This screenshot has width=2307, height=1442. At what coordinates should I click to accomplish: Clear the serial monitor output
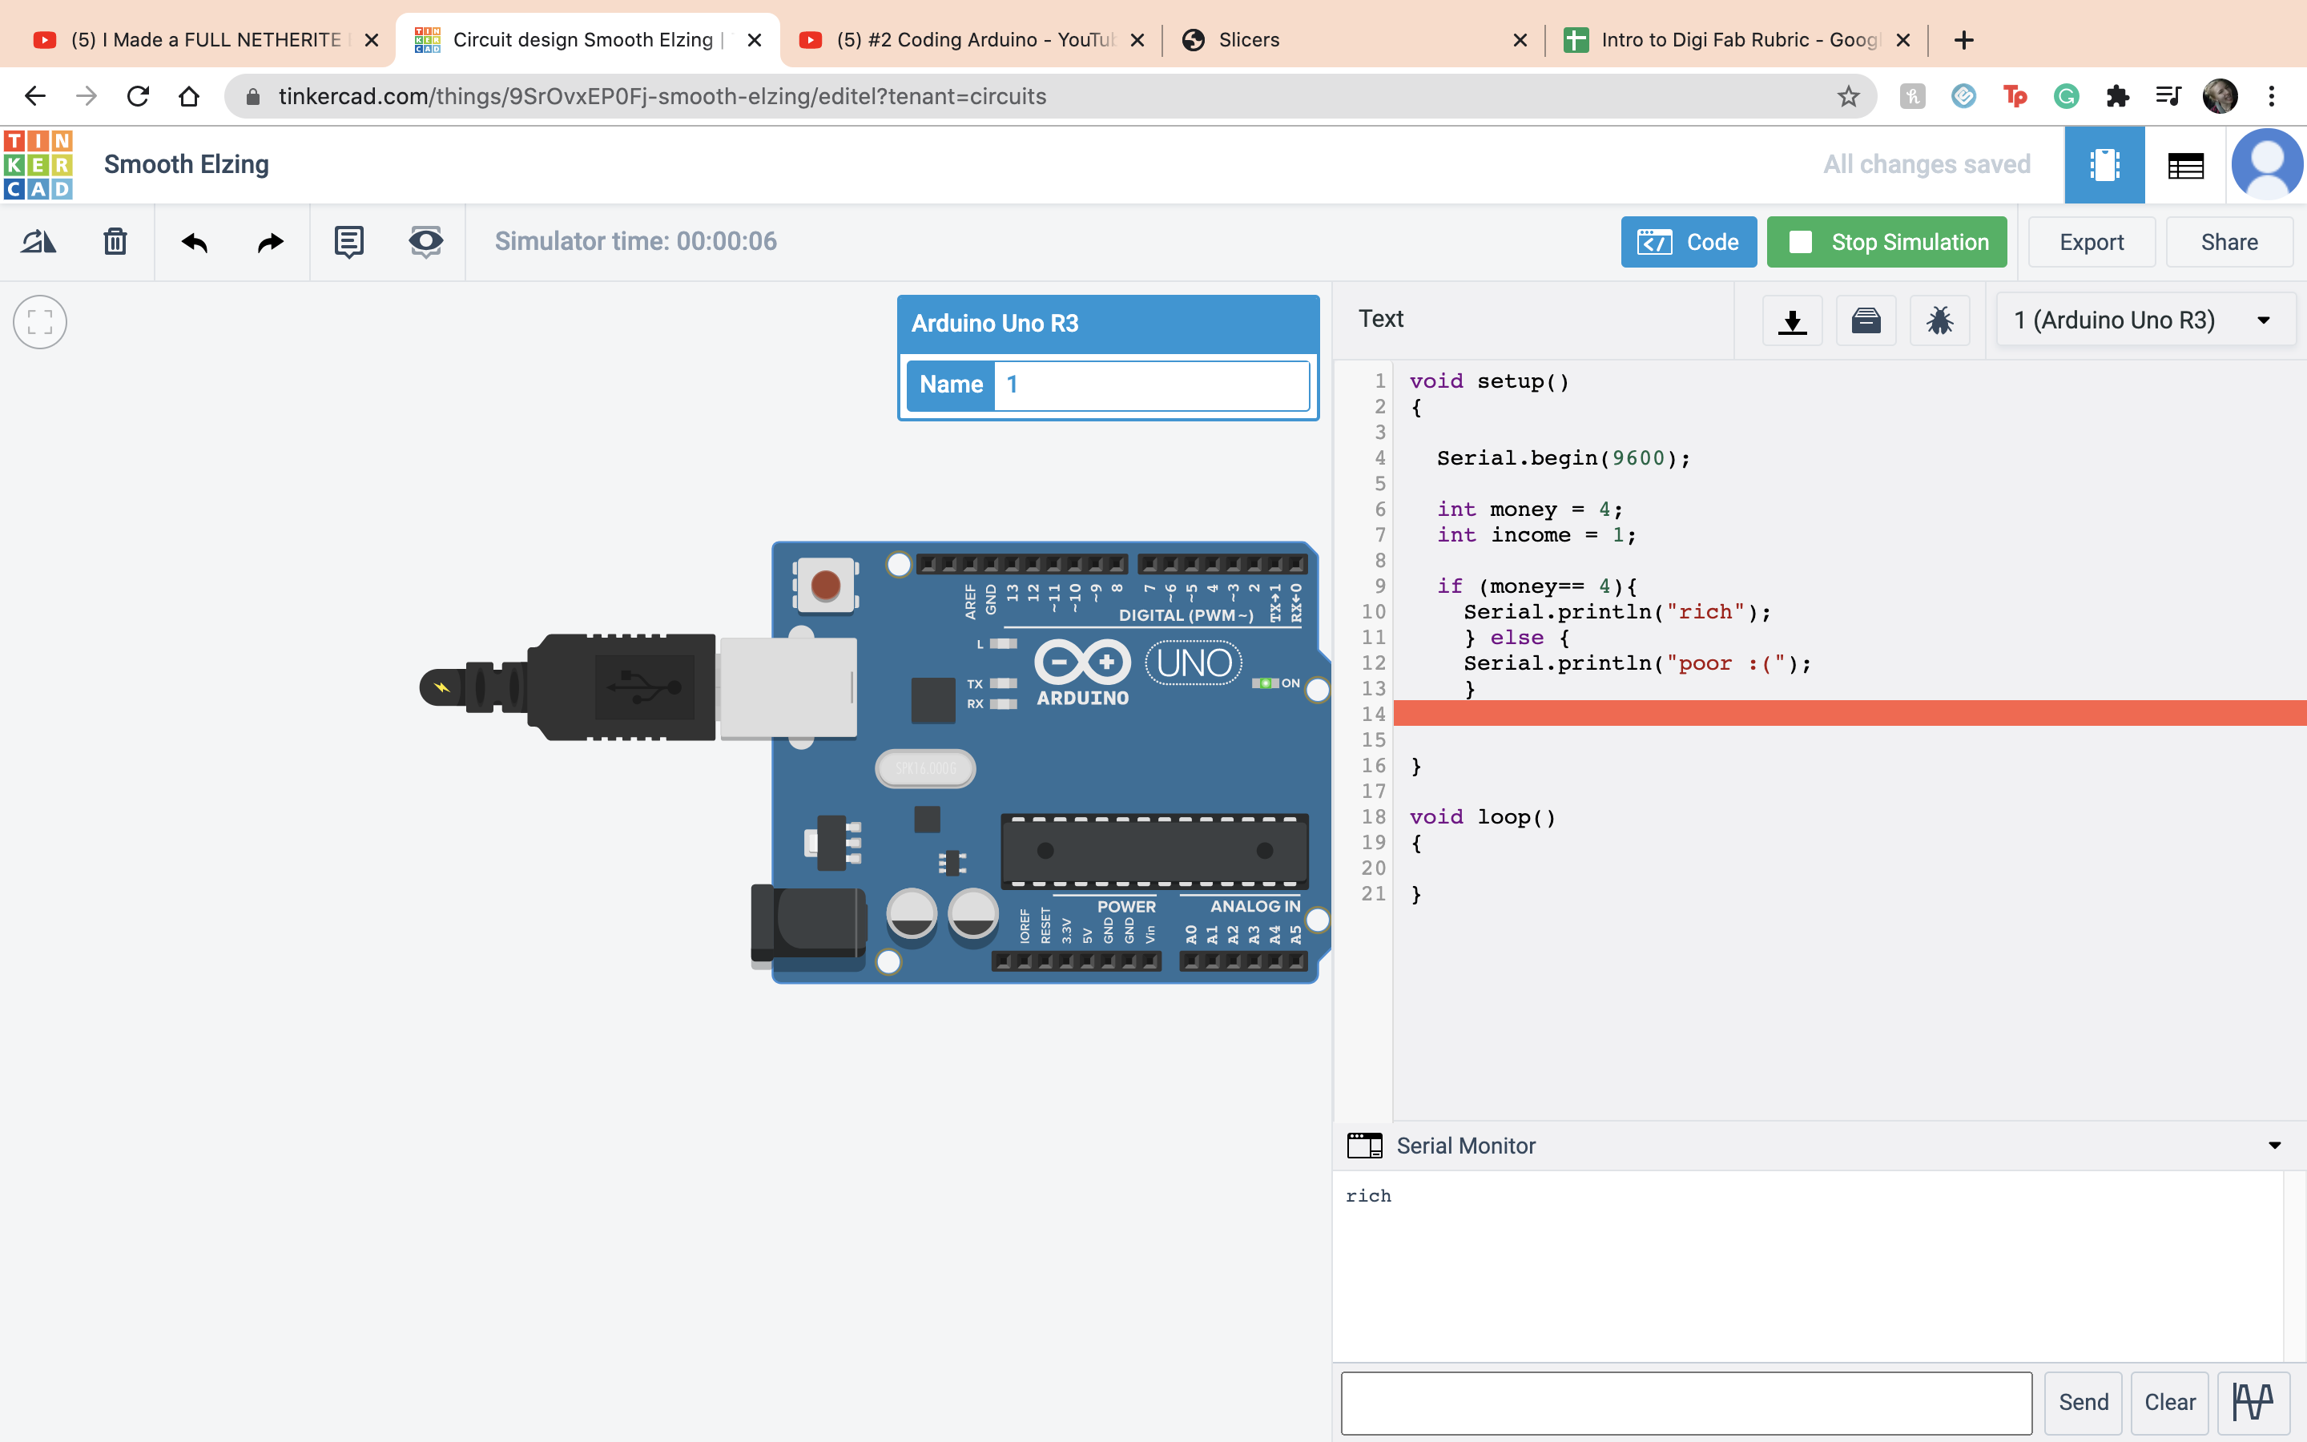(x=2170, y=1402)
